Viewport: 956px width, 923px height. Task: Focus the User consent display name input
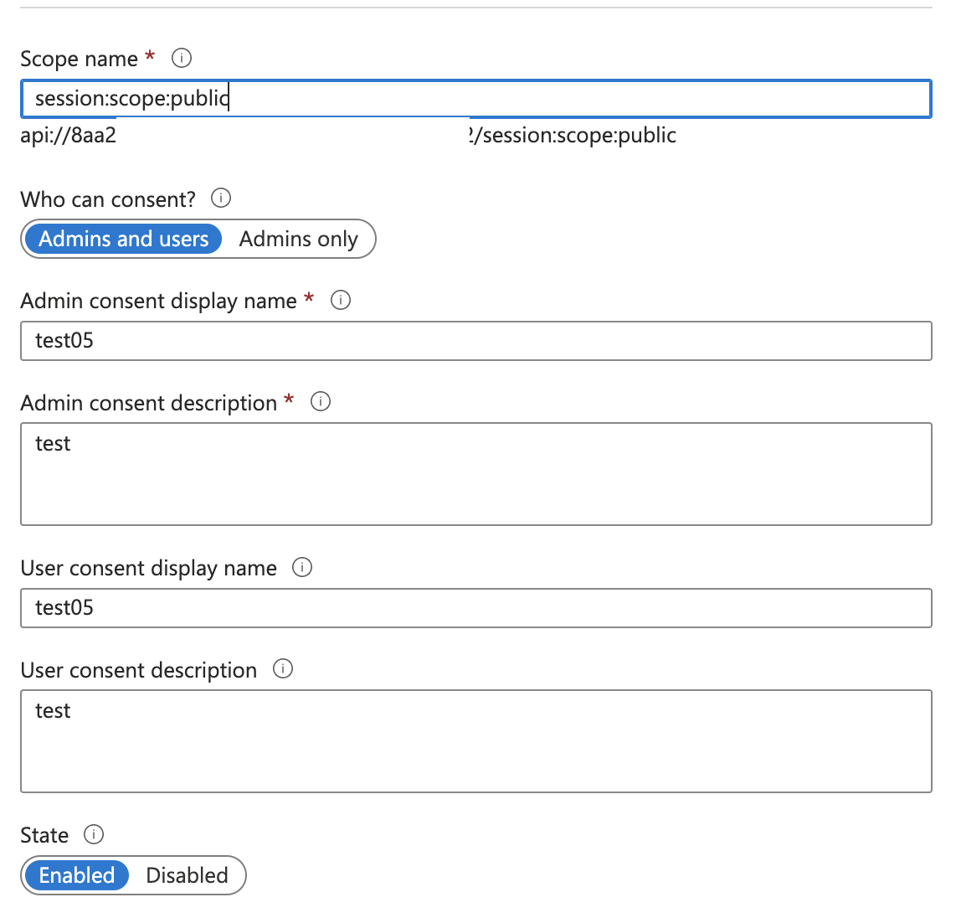click(475, 608)
